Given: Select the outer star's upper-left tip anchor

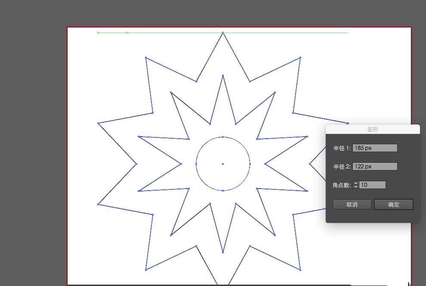Looking at the screenshot, I should (146, 58).
